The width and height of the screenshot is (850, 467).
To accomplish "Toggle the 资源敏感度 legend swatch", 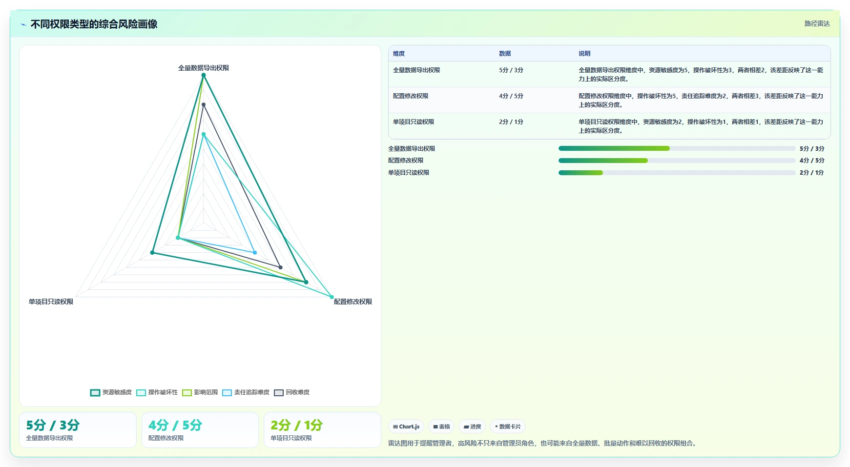I will [95, 392].
